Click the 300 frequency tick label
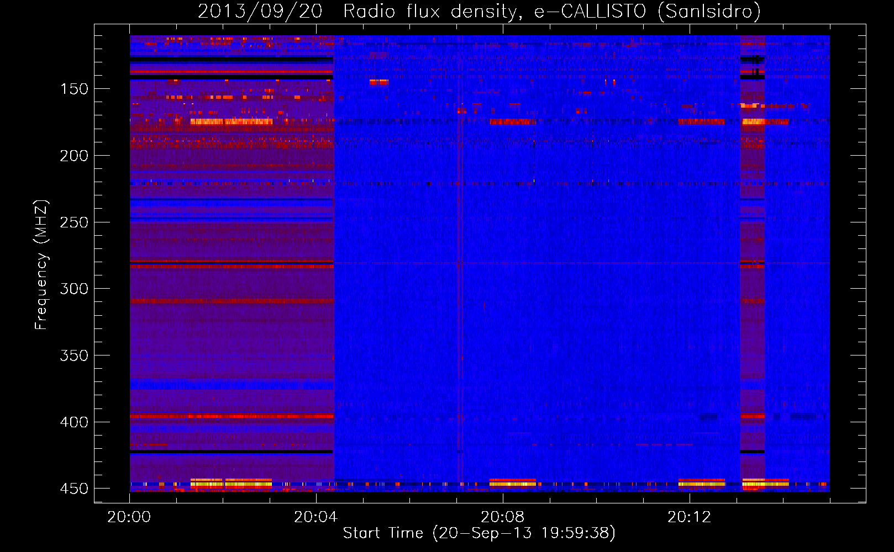 point(74,289)
